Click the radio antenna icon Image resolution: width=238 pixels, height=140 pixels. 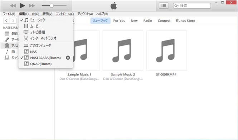click(26, 38)
